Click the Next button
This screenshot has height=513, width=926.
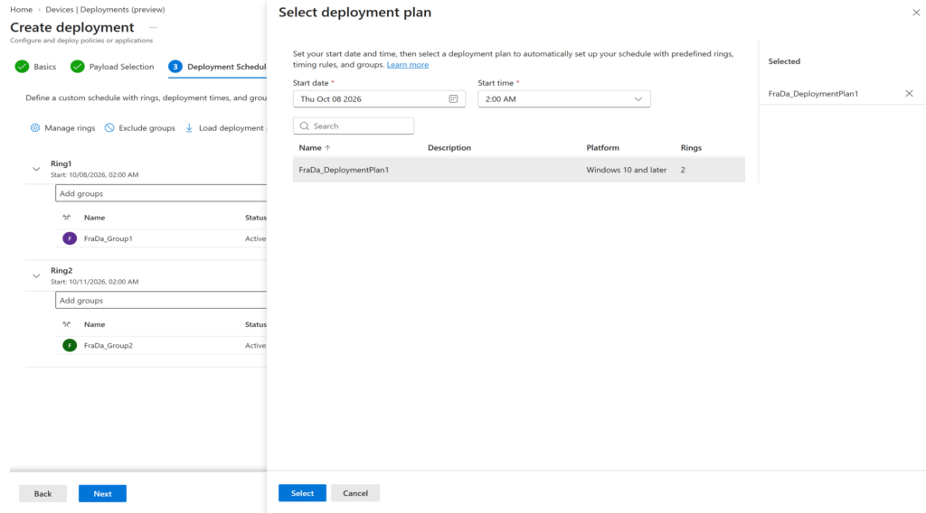[102, 493]
